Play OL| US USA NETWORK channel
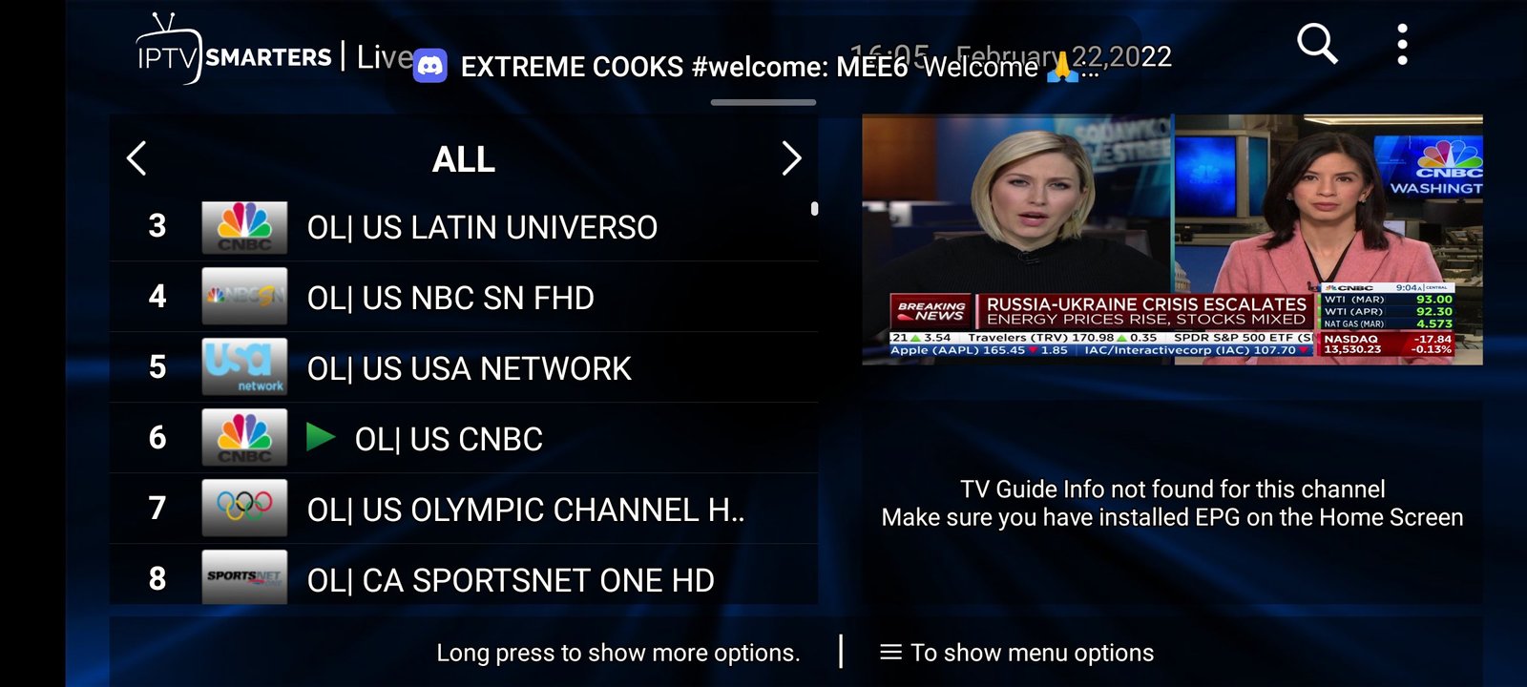The width and height of the screenshot is (1527, 687). click(x=469, y=369)
